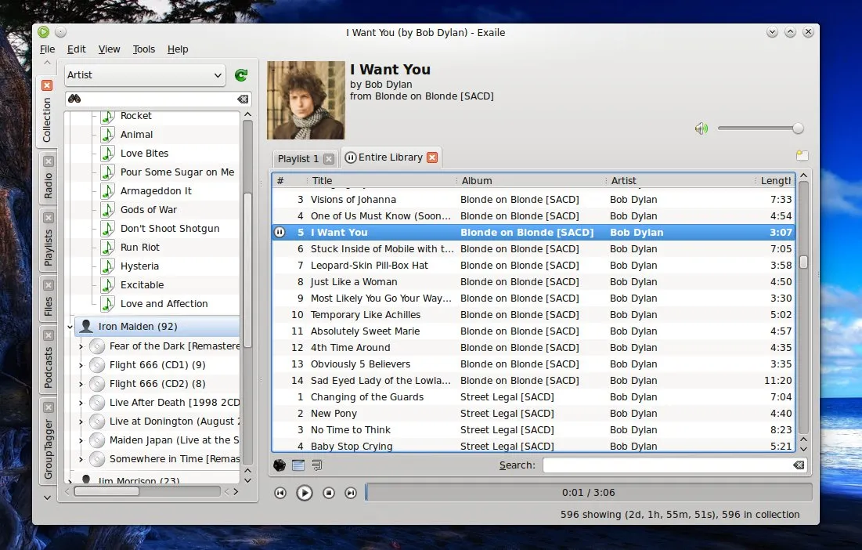The height and width of the screenshot is (550, 862).
Task: Click the Bob Dylan album cover thumbnail
Action: coord(306,100)
